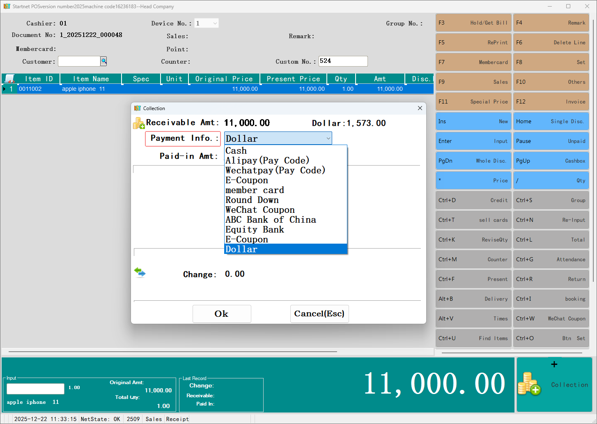Click the PgDn Whole Disc. button
The width and height of the screenshot is (597, 424).
click(x=473, y=161)
